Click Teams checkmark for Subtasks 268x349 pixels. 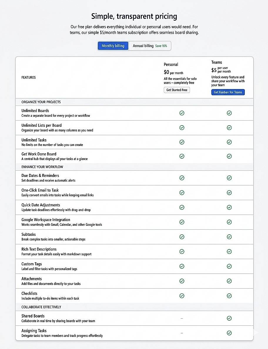tap(229, 237)
